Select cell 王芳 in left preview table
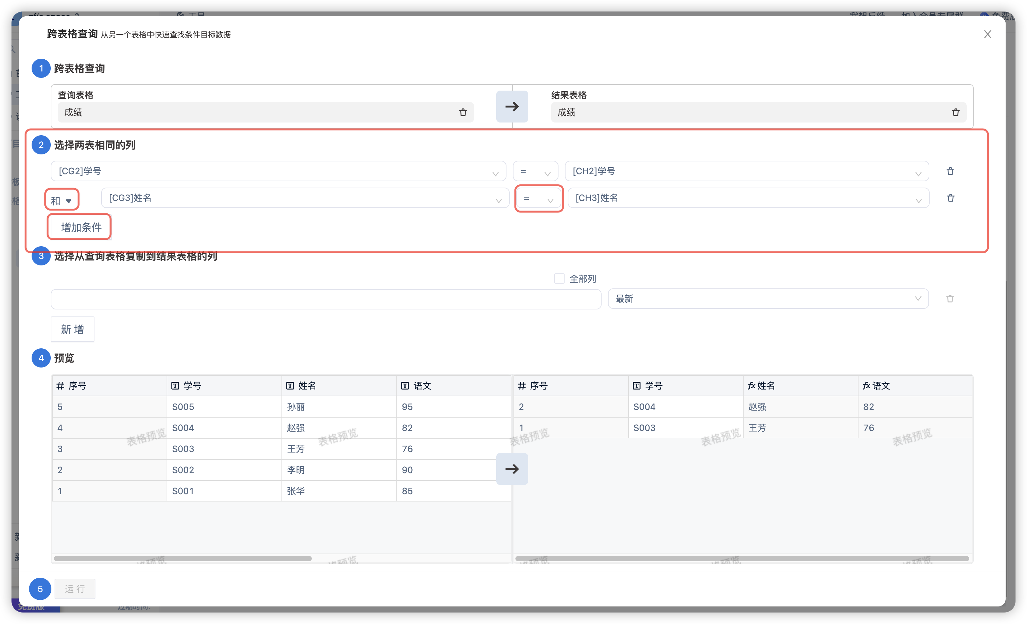 click(x=339, y=449)
